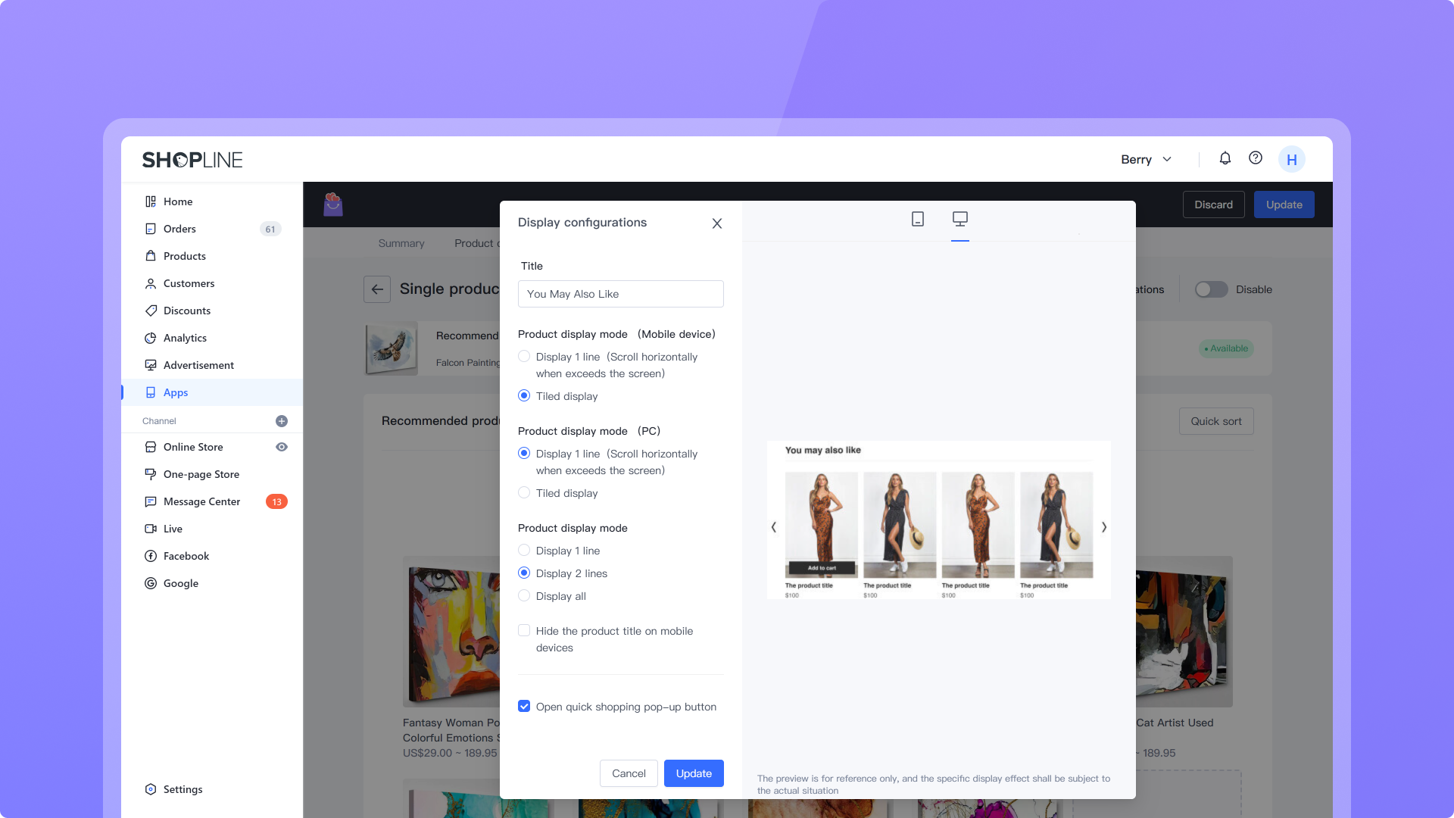The width and height of the screenshot is (1454, 818).
Task: Add a channel with plus icon
Action: [x=282, y=421]
